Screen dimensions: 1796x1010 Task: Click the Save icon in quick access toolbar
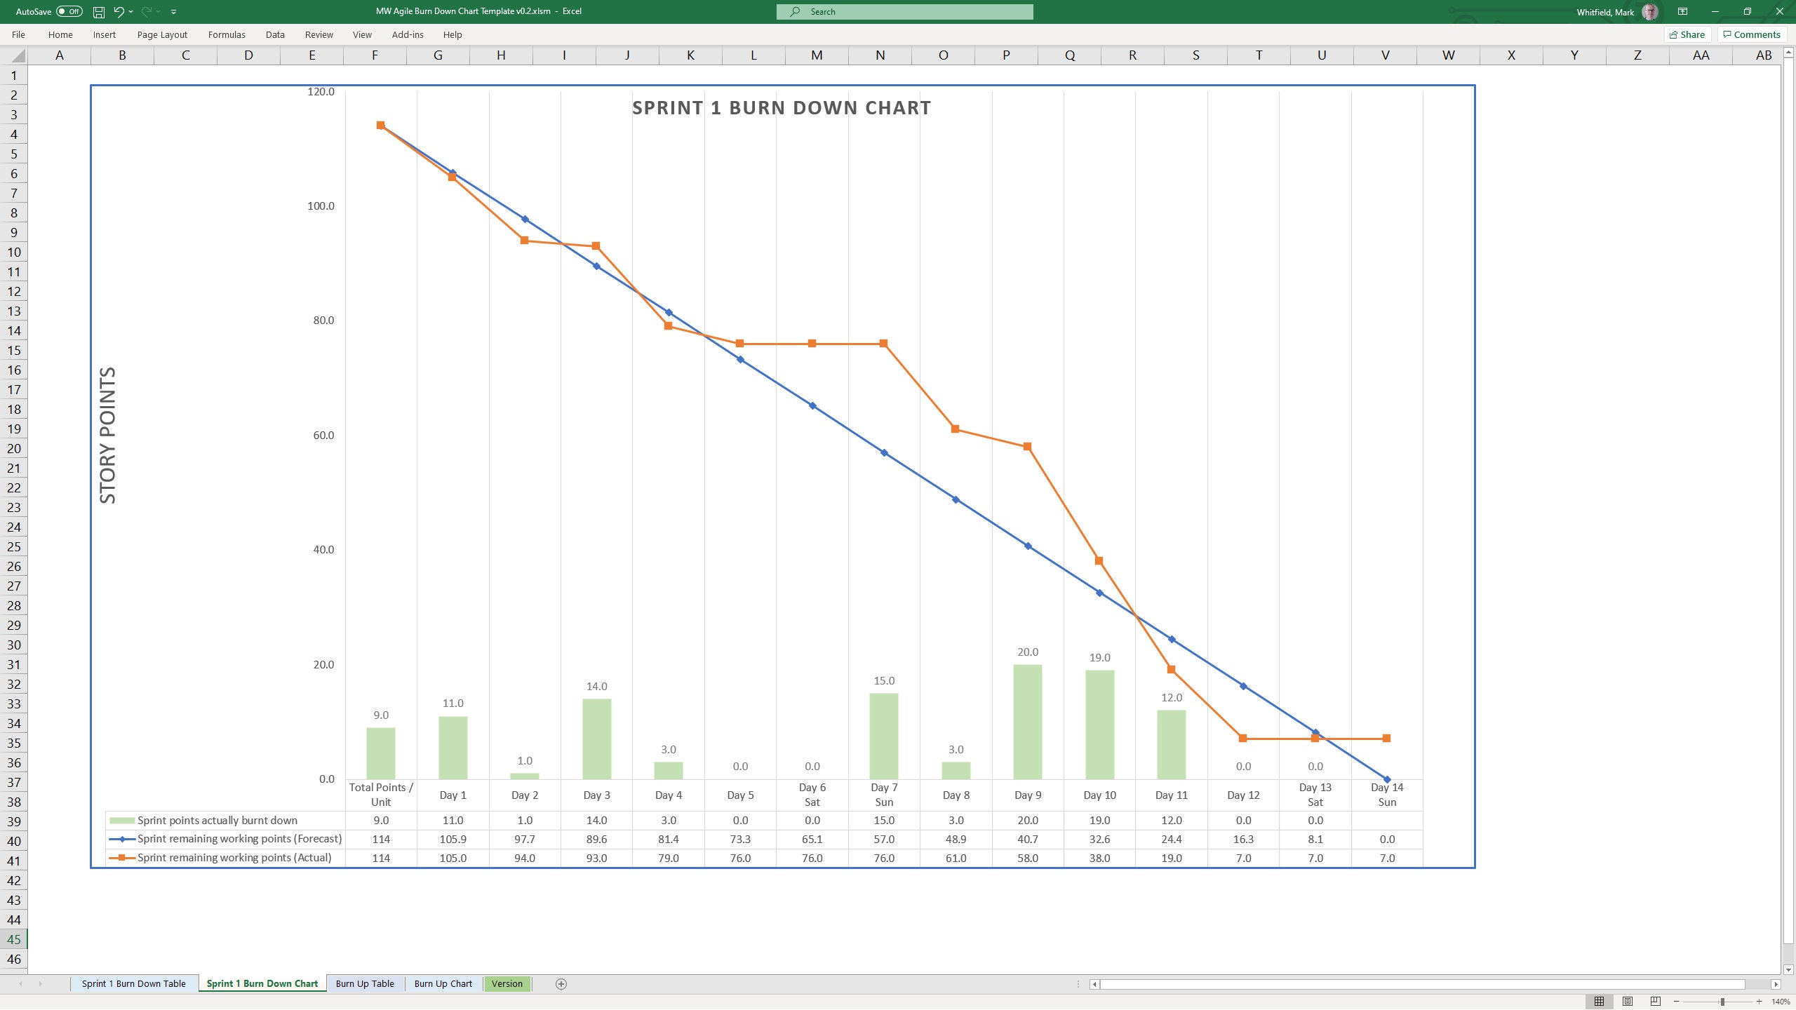(97, 11)
